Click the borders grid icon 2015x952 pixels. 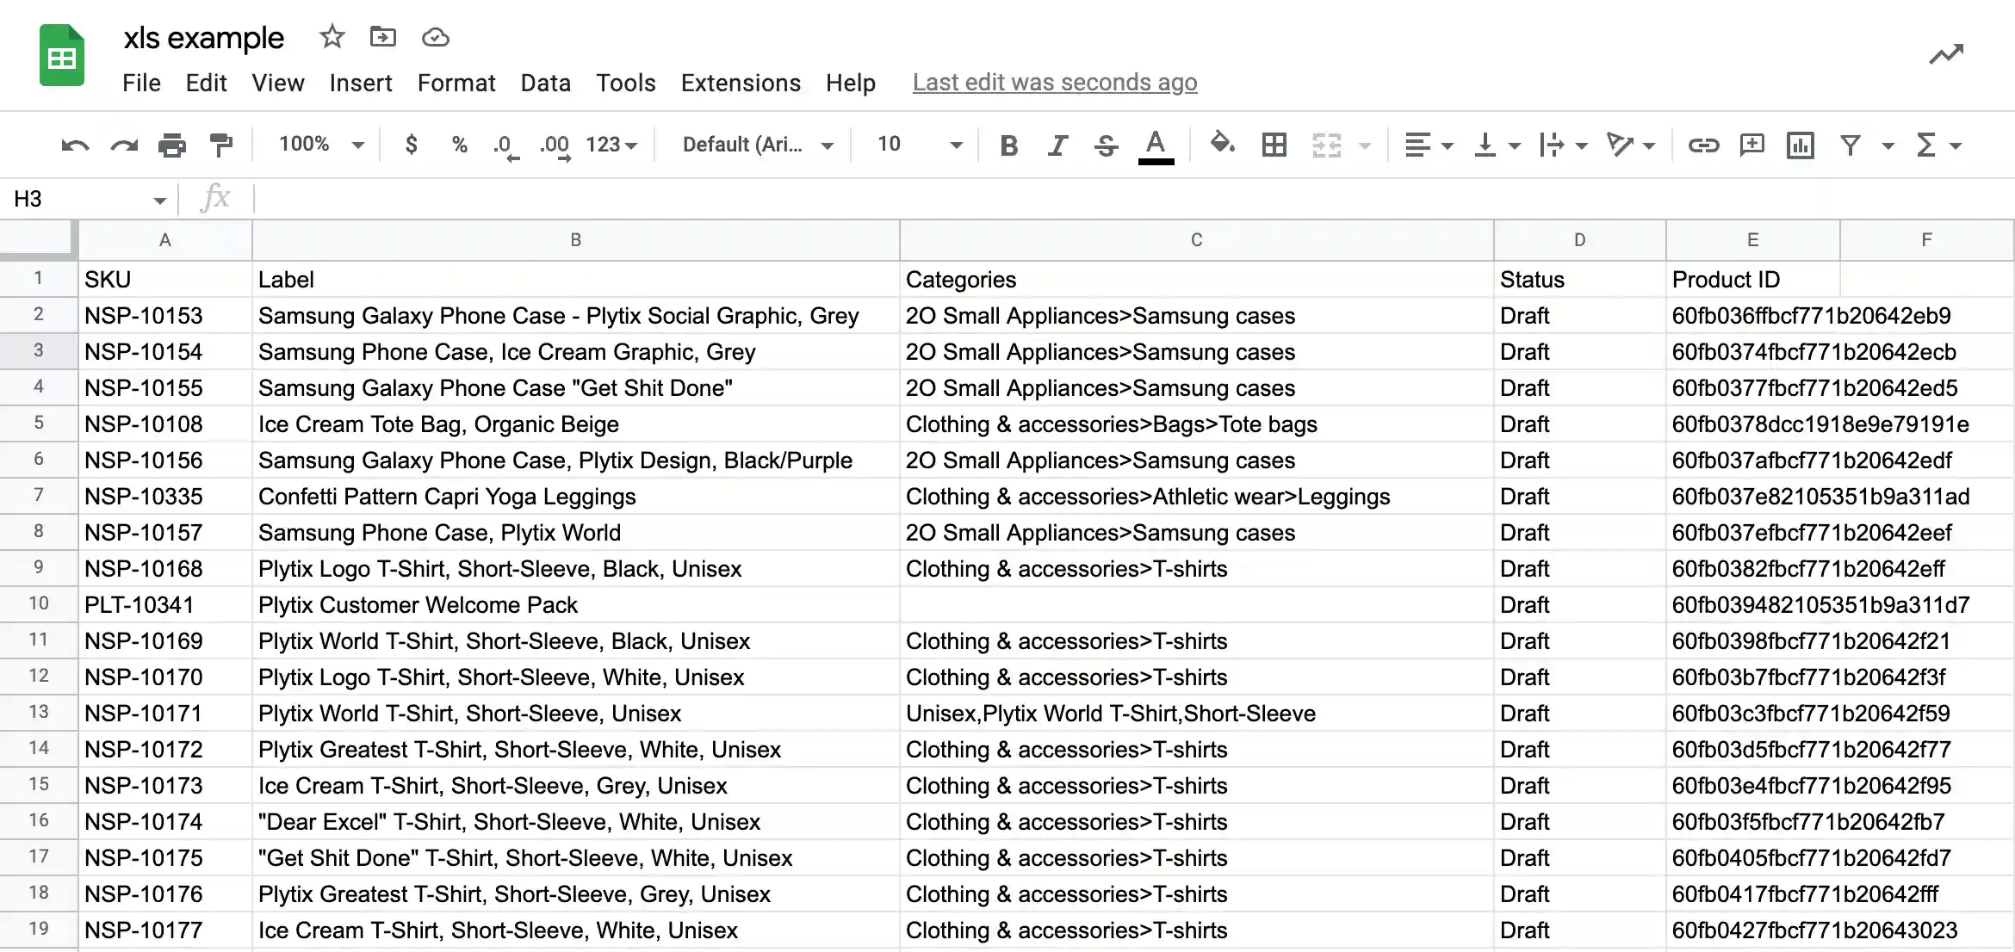click(x=1274, y=145)
